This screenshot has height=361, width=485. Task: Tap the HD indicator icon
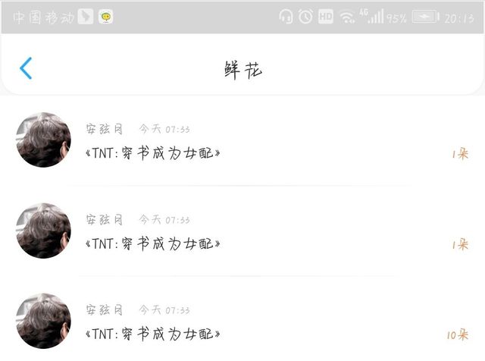326,17
